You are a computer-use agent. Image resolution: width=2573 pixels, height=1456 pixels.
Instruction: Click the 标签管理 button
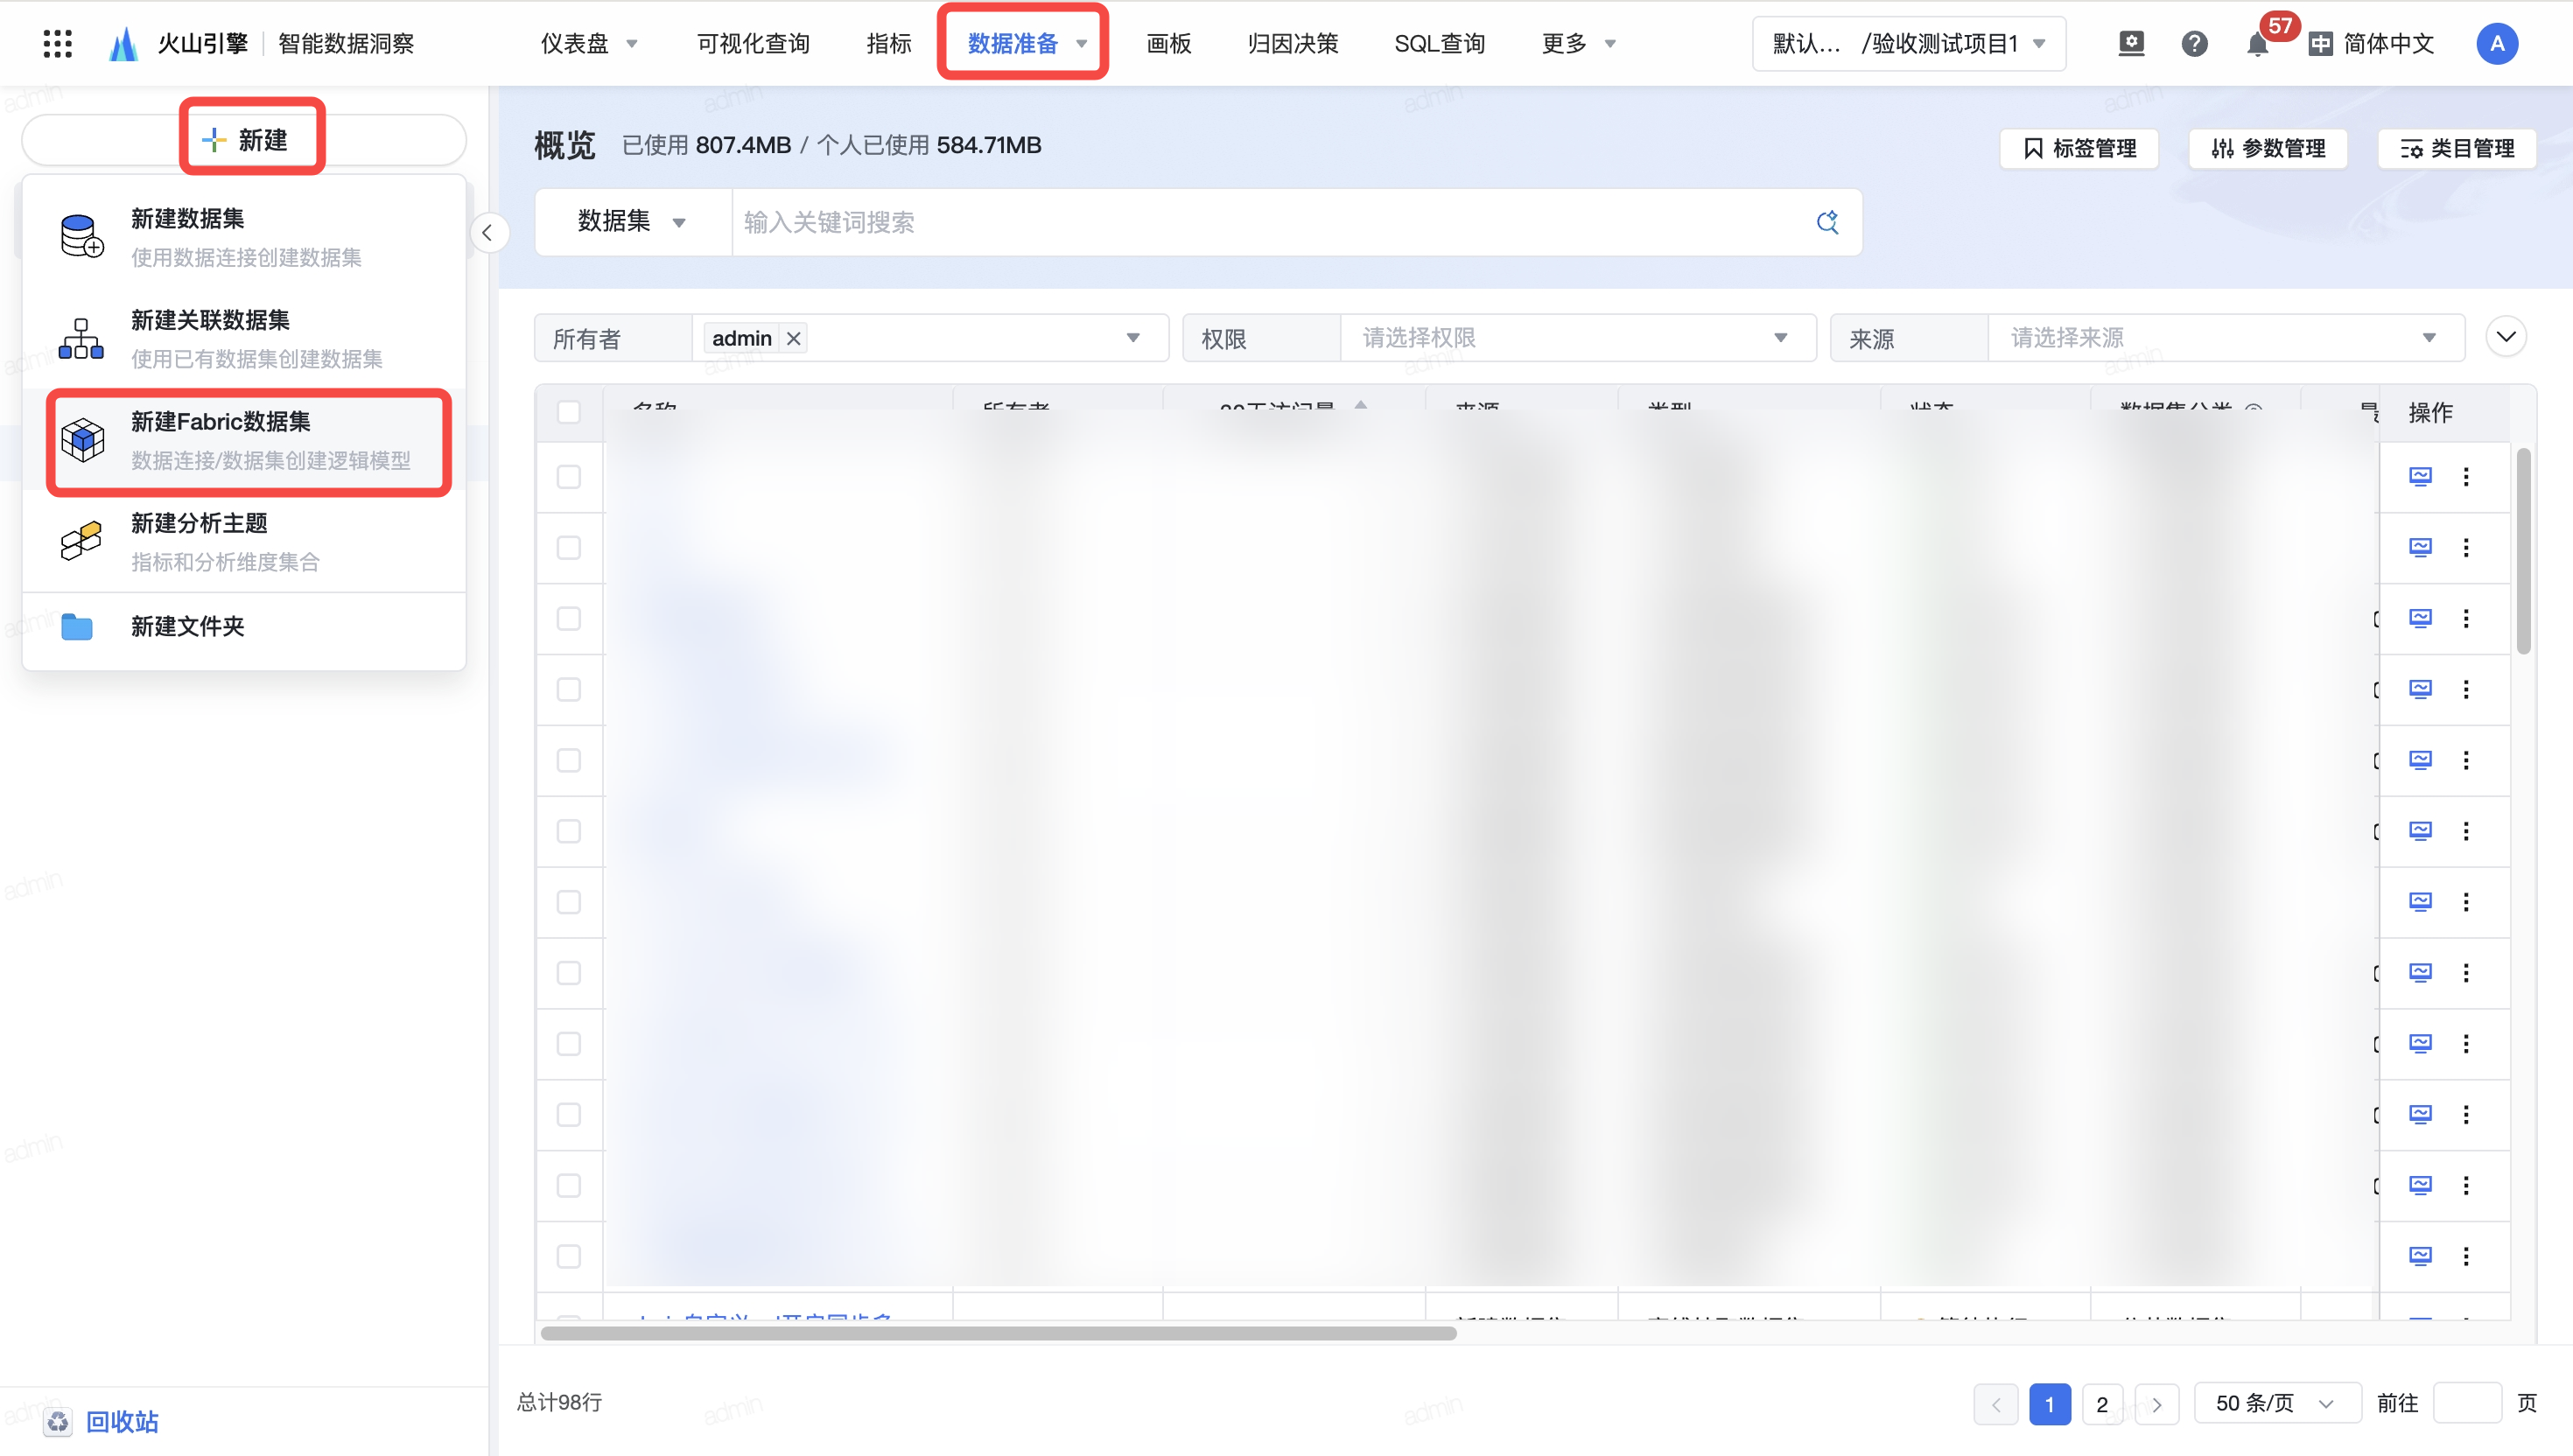coord(2079,148)
